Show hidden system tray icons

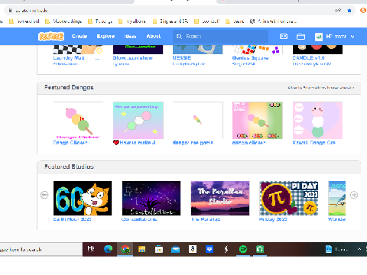click(x=359, y=249)
